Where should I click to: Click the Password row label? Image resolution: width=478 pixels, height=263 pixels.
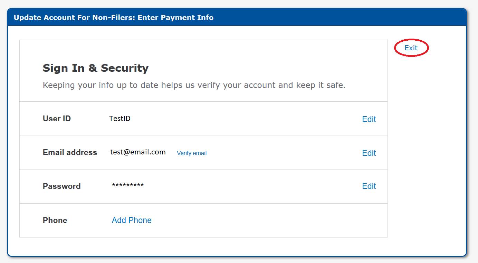click(x=61, y=186)
